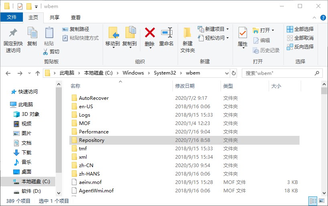The image size is (328, 206).
Task: Click the Cut (剪切) scissors icon
Action: 46,52
